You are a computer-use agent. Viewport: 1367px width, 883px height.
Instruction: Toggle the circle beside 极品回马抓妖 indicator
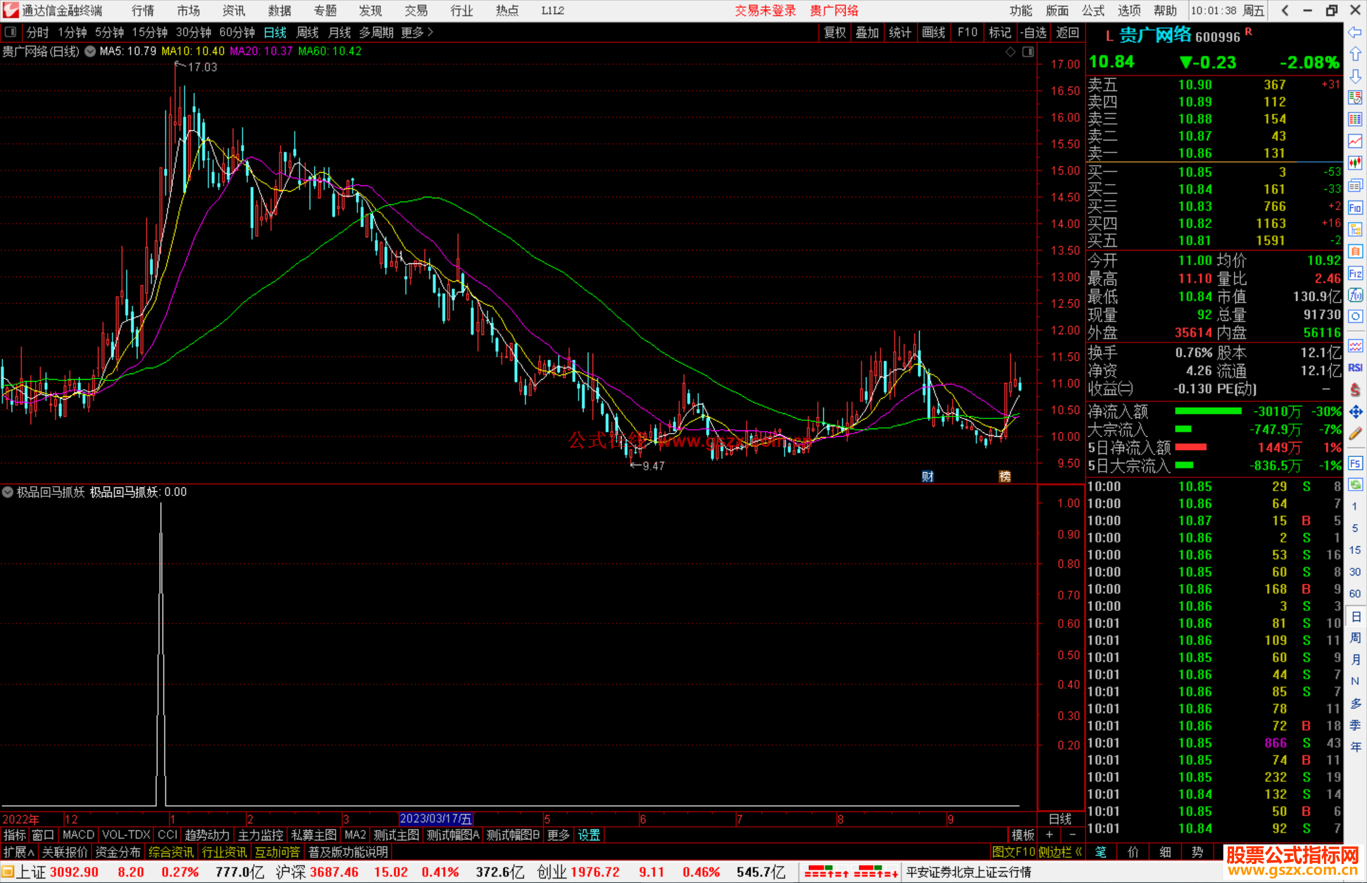click(8, 492)
